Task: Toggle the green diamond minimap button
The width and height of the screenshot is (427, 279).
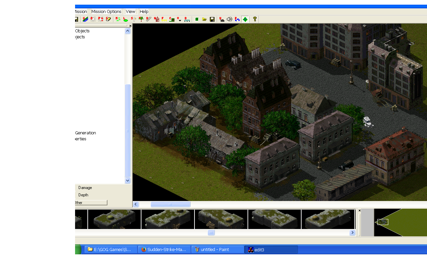Action: click(245, 19)
